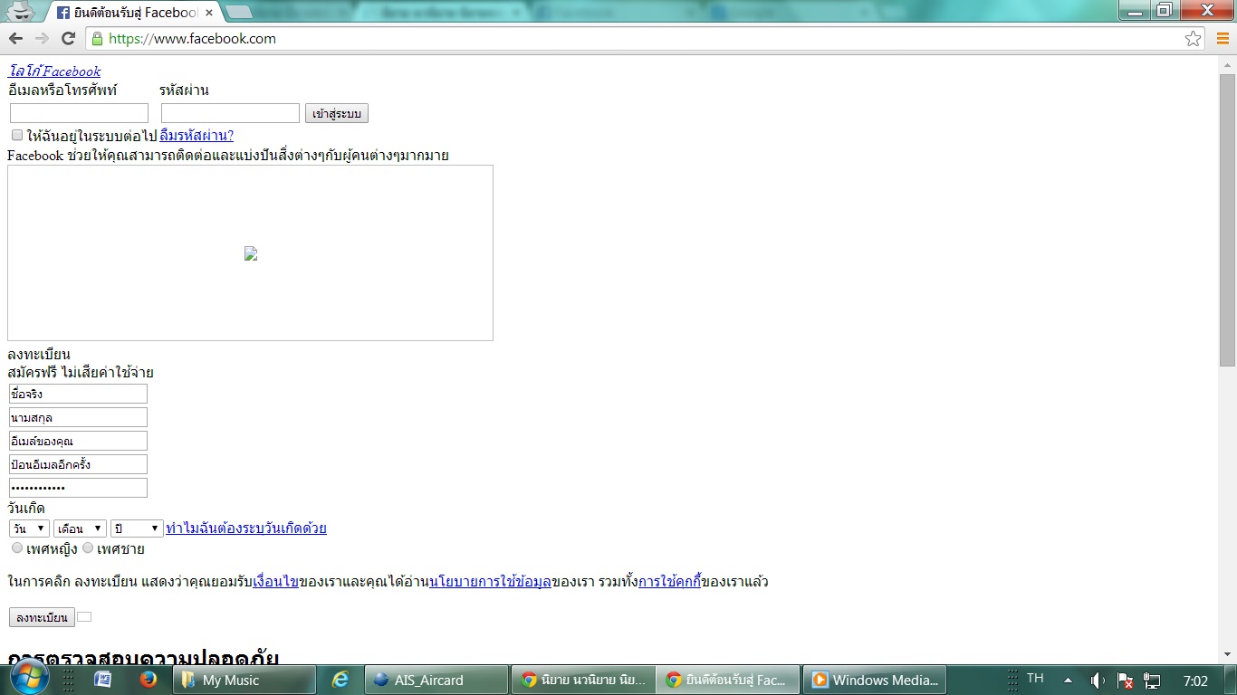Open the เดือน month dropdown
Viewport: 1237px width, 695px height.
coord(80,528)
